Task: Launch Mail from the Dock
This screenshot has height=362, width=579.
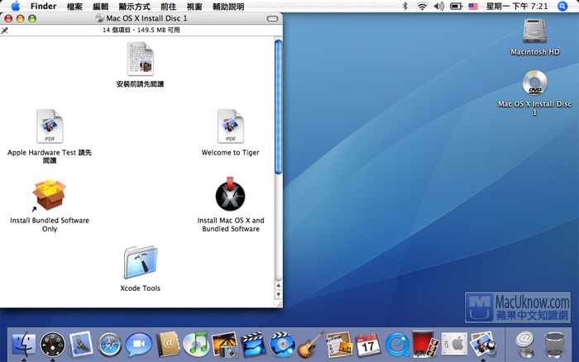Action: [81, 344]
